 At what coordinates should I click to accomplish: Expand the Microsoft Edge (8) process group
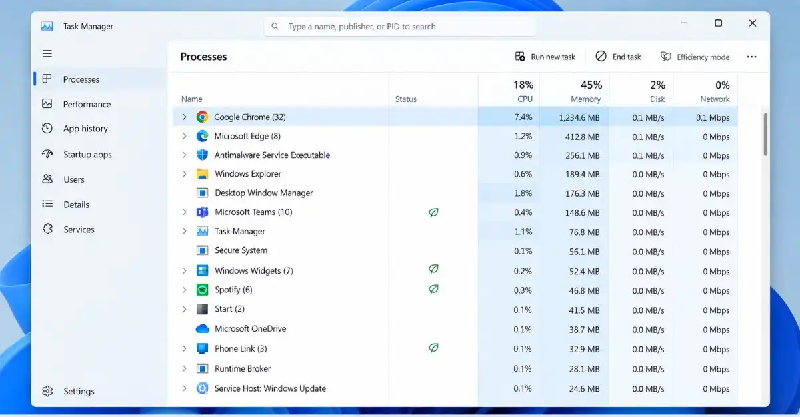pos(185,136)
